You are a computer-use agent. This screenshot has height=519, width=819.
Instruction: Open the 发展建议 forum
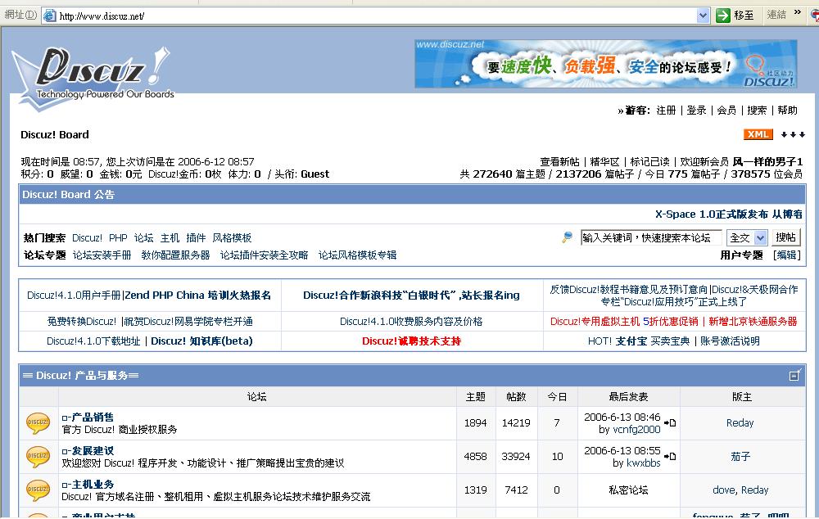coord(92,450)
